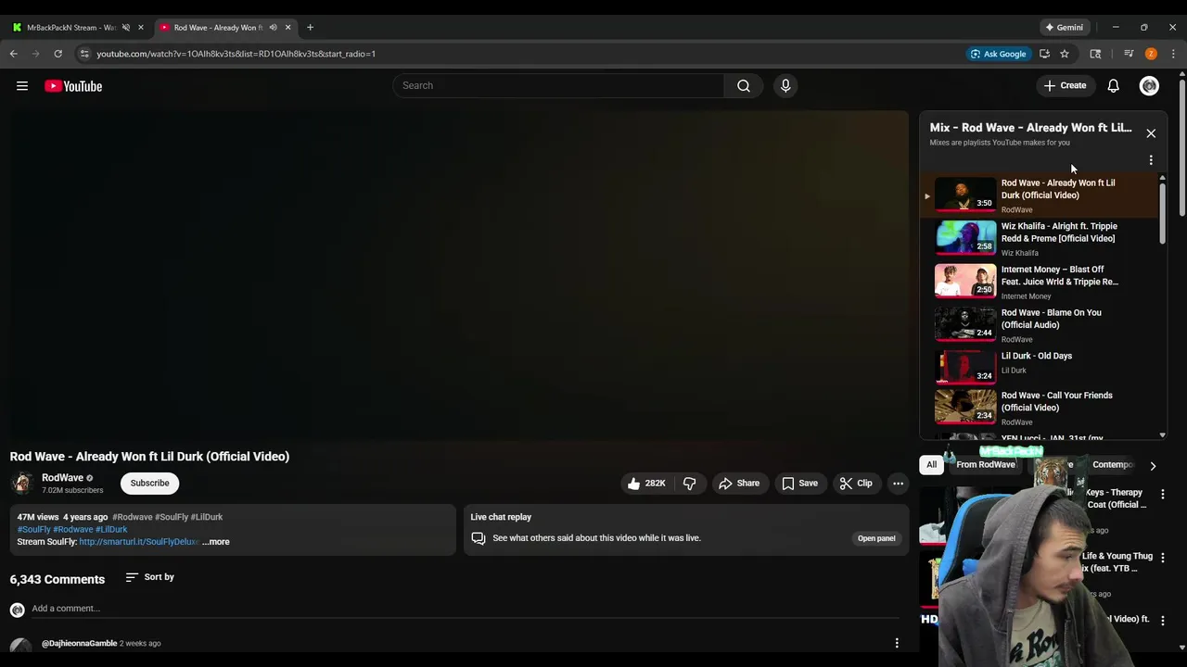Click the search magnifier button
Viewport: 1187px width, 667px height.
(743, 85)
